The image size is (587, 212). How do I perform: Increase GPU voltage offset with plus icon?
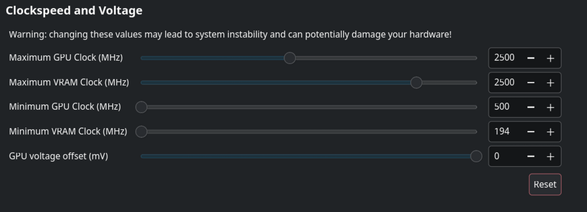click(x=550, y=157)
